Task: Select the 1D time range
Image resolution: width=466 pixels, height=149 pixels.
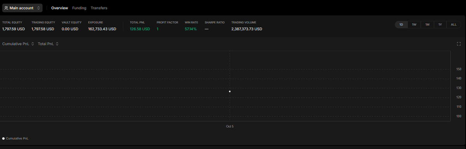Action: point(401,24)
